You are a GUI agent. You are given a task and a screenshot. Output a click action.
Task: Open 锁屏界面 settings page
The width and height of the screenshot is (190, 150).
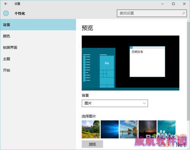(x=38, y=47)
